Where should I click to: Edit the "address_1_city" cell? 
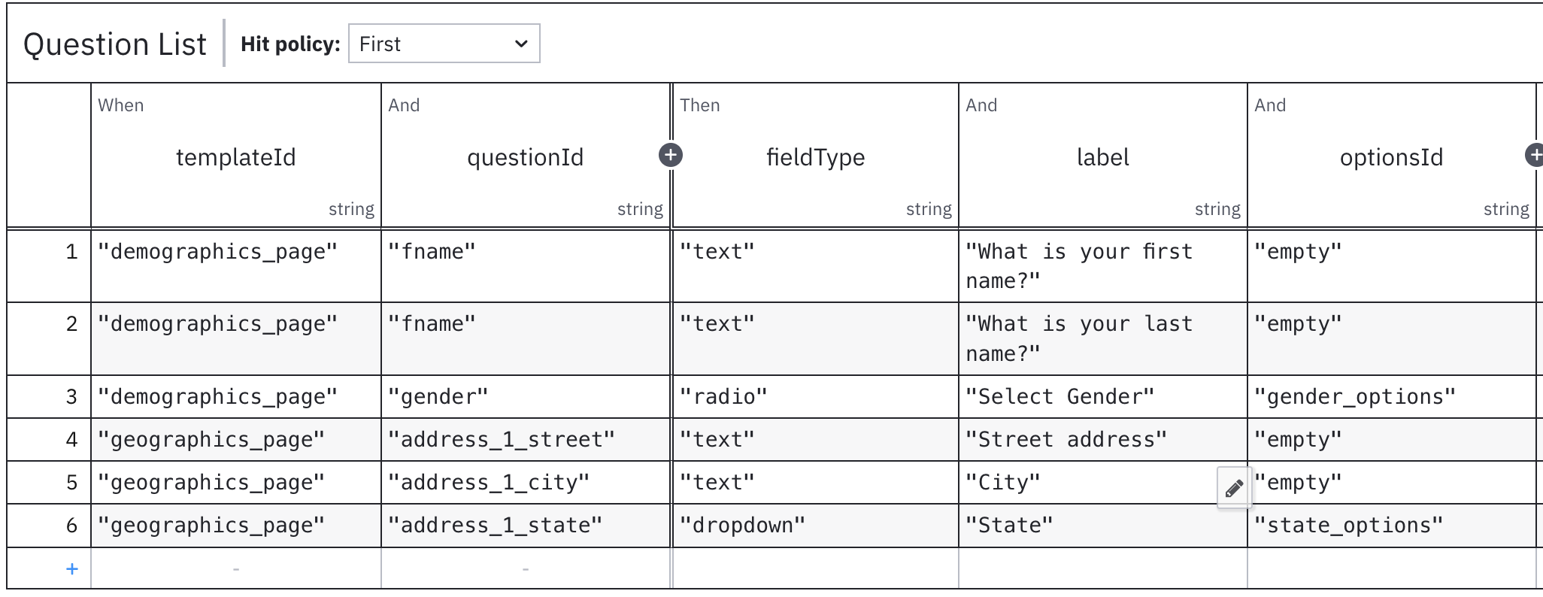tap(526, 482)
